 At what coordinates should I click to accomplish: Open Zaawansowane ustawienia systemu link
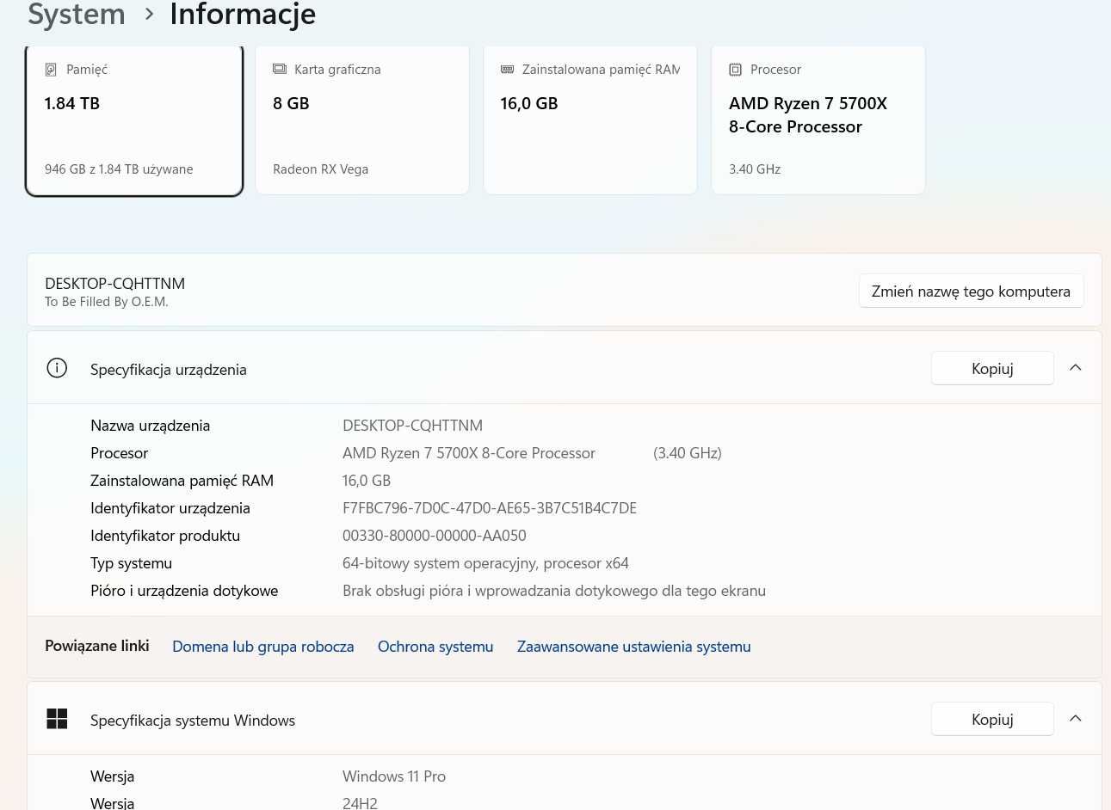point(634,647)
